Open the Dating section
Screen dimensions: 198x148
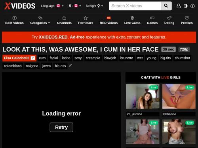coord(169,21)
